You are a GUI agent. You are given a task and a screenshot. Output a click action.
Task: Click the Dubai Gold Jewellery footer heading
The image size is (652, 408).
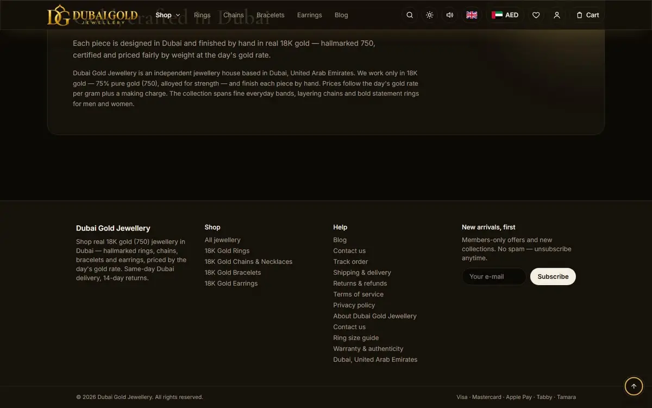[113, 228]
